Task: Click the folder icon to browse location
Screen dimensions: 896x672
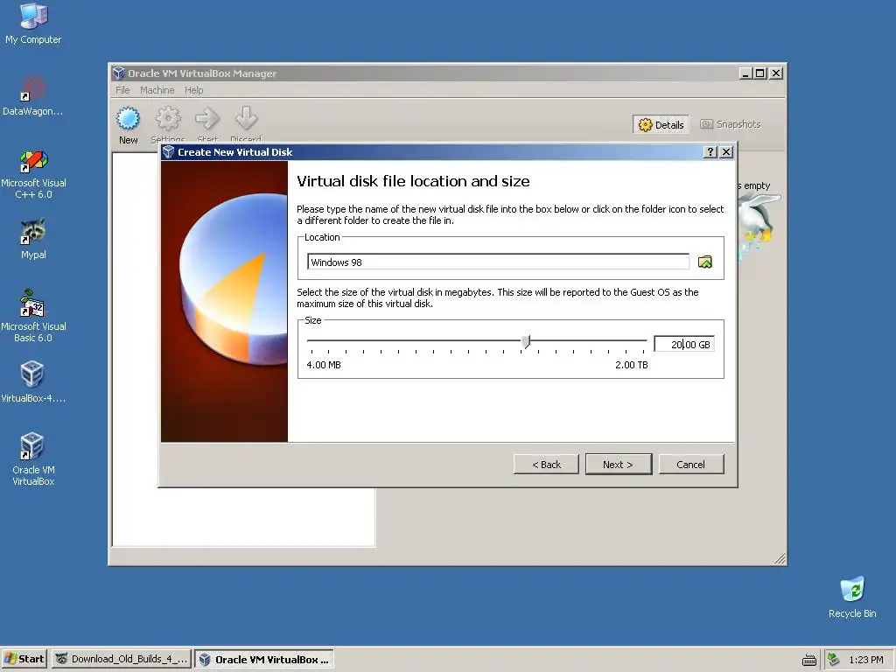Action: click(705, 262)
